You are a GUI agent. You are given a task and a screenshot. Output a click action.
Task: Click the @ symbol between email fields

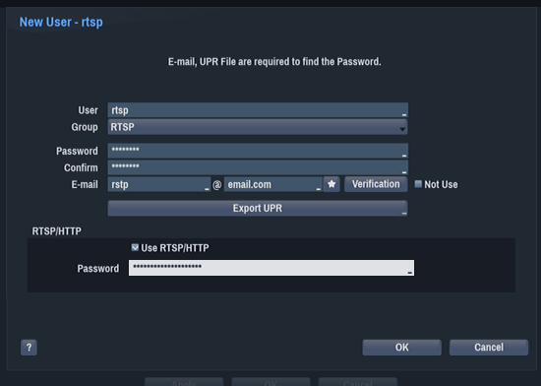tap(217, 185)
